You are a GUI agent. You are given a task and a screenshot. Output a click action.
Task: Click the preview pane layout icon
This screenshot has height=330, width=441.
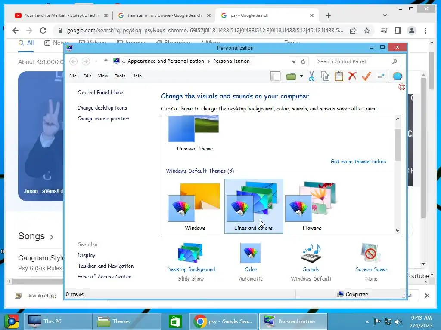tap(275, 76)
